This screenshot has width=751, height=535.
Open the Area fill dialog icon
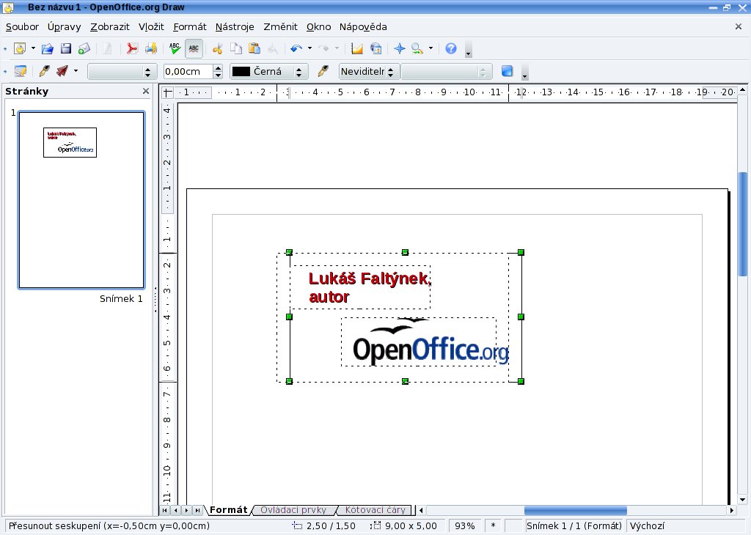click(323, 71)
